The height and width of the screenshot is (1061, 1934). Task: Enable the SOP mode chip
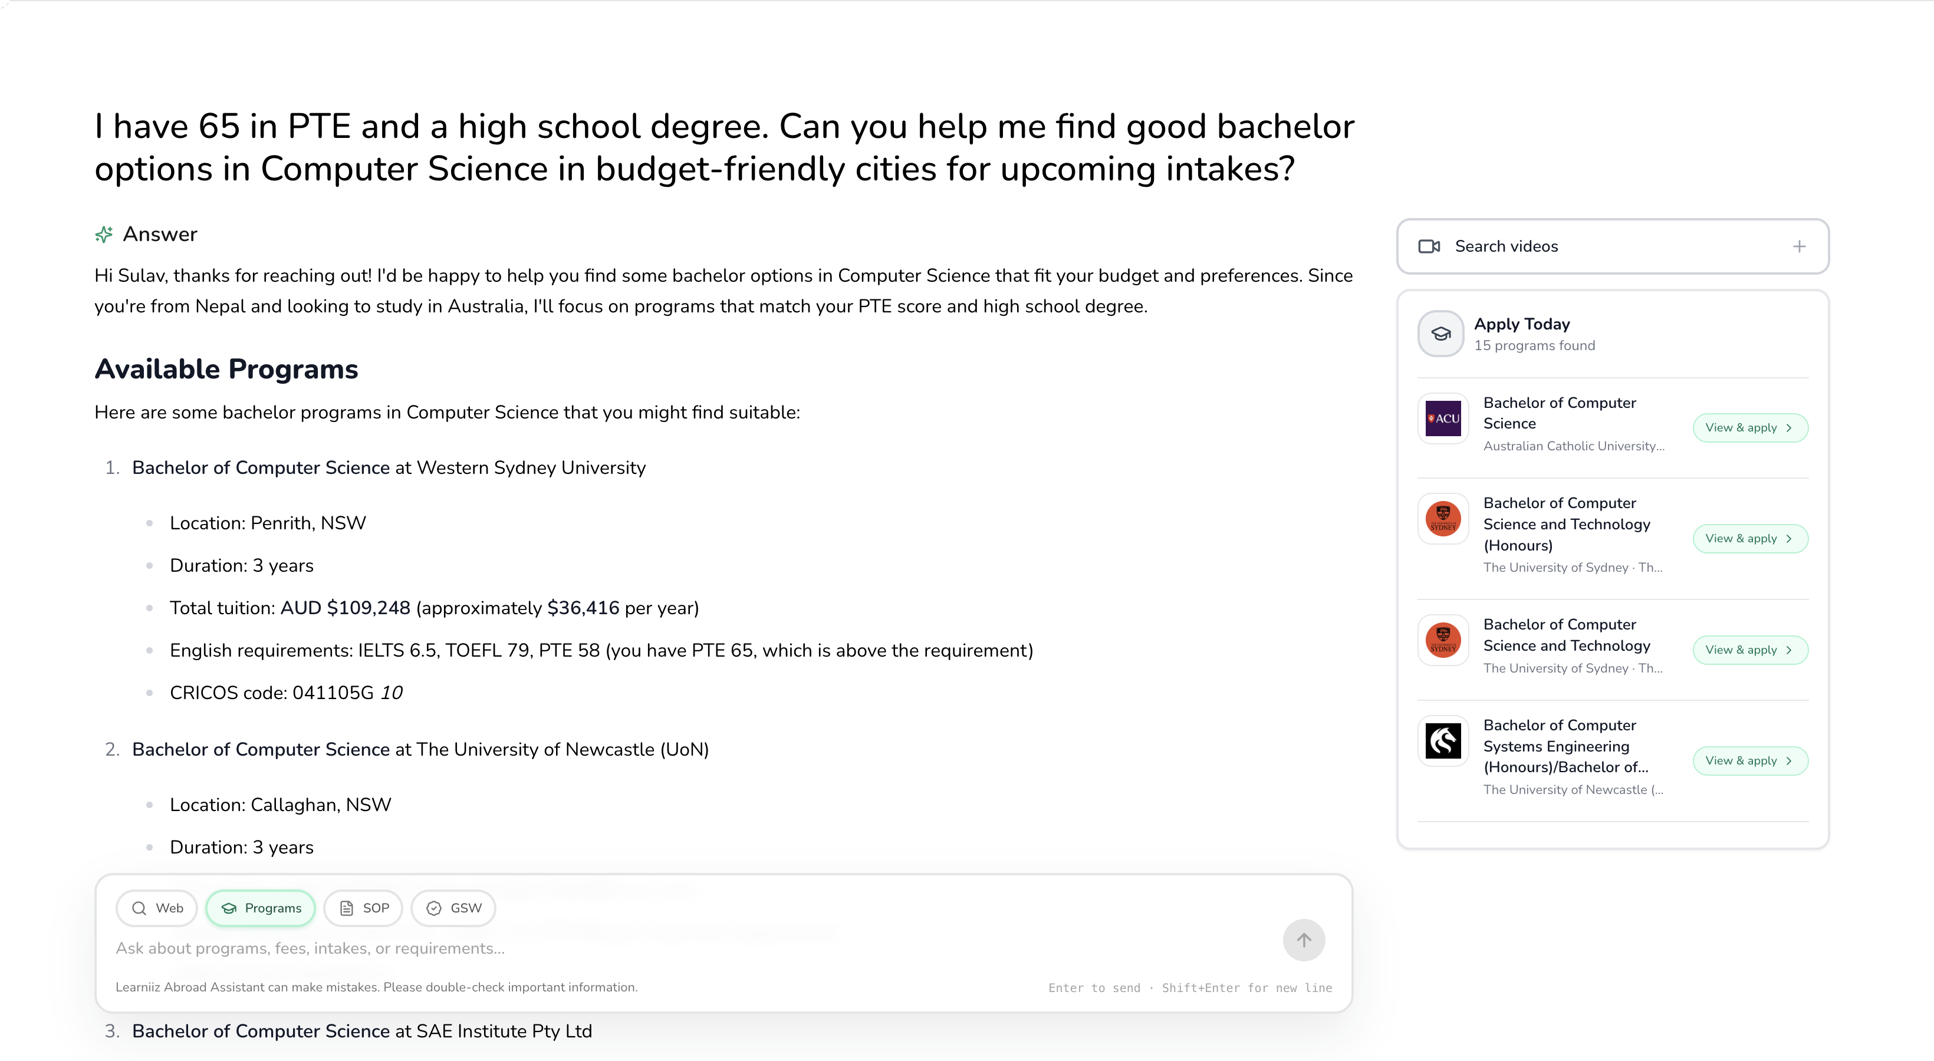click(363, 909)
